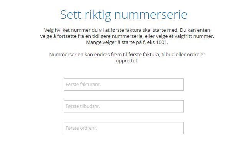Click 'Første fakturanr.' placeholder text
The image size is (241, 158).
click(83, 85)
